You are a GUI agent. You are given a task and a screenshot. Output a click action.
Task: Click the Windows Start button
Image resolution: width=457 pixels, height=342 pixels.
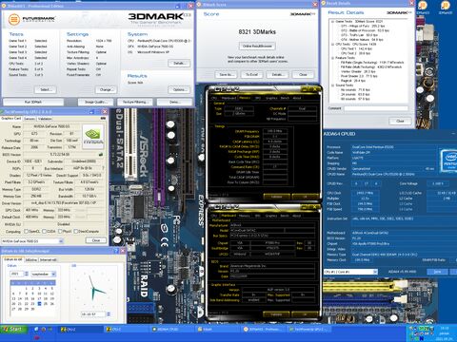13,330
